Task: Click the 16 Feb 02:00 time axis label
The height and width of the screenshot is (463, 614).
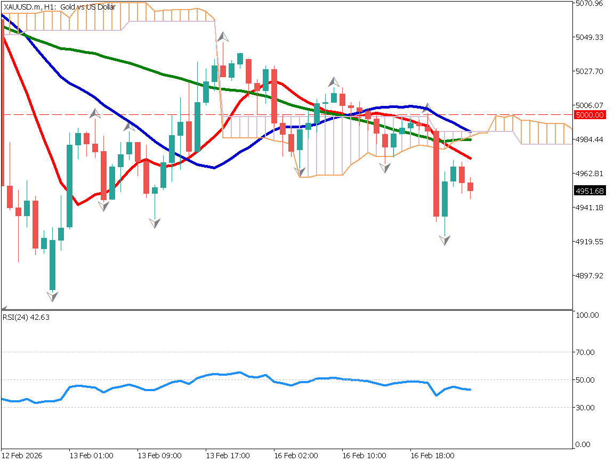Action: (x=296, y=456)
